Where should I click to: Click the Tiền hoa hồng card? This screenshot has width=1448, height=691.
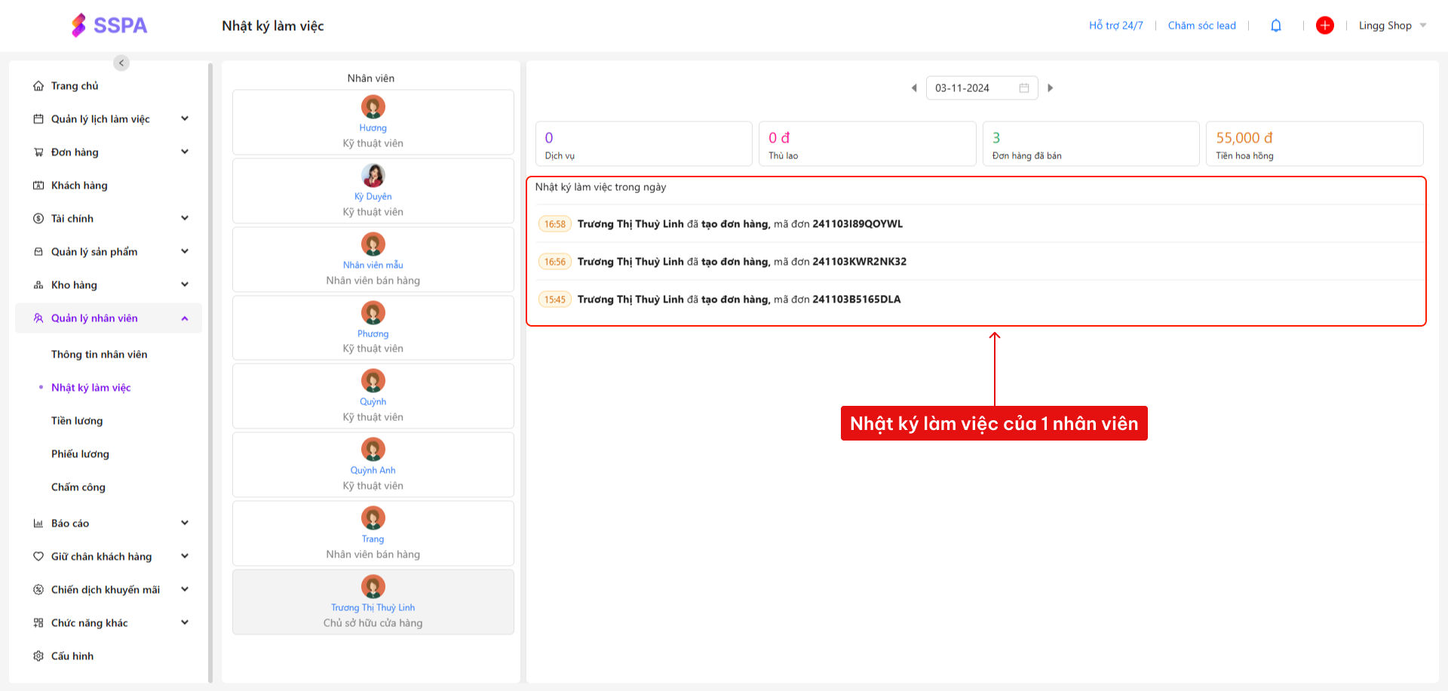1315,144
